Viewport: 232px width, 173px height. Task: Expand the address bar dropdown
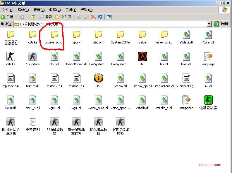pyautogui.click(x=209, y=24)
